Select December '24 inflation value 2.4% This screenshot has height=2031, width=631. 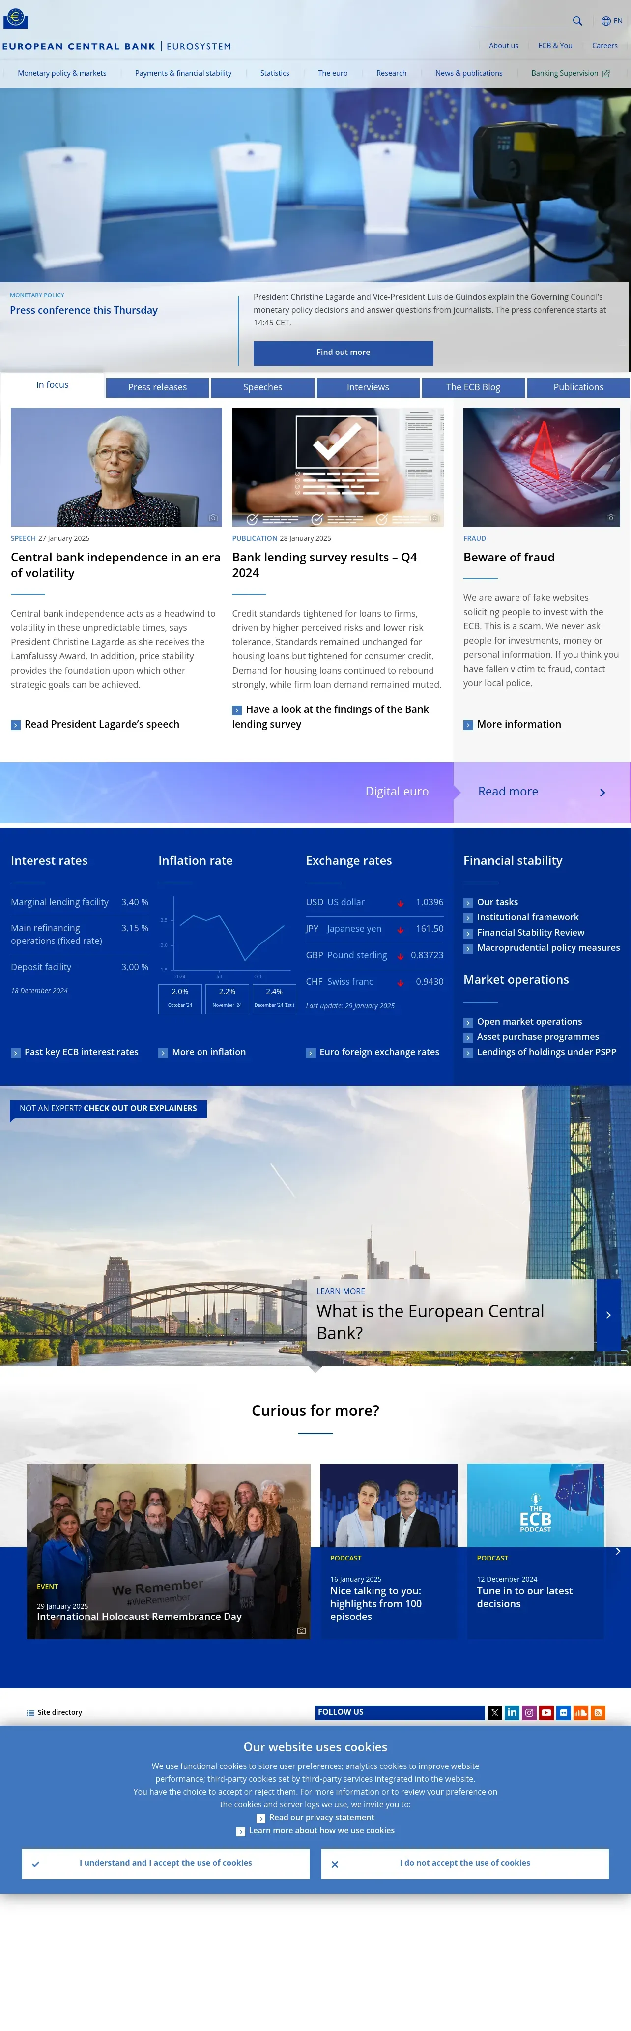(274, 998)
